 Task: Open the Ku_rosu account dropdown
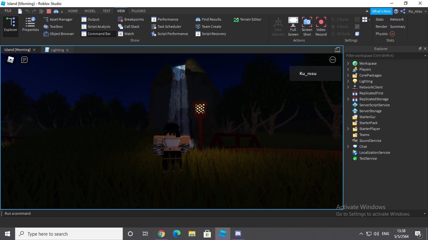(417, 11)
